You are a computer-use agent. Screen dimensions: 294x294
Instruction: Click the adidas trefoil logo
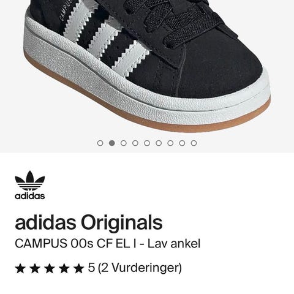[30, 185]
